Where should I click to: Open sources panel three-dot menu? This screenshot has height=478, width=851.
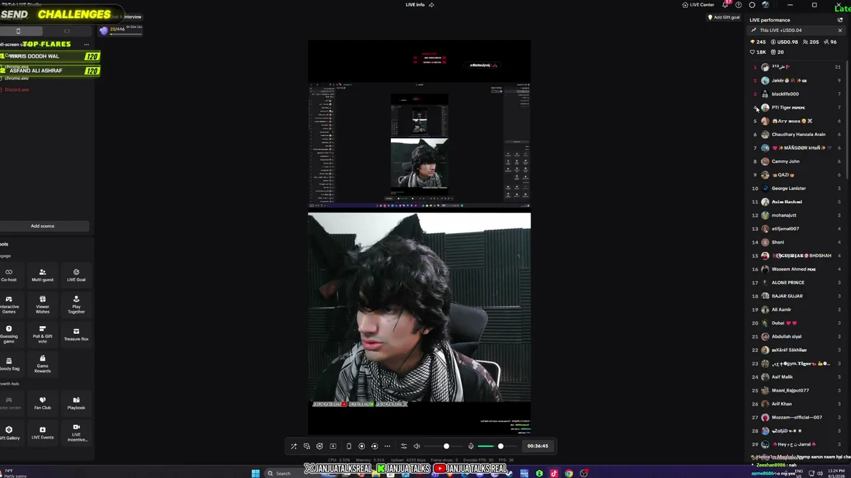[86, 44]
